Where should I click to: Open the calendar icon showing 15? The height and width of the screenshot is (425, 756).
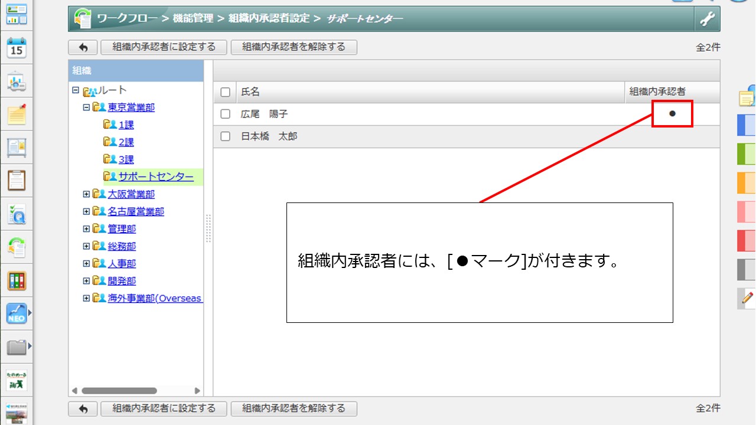click(17, 48)
